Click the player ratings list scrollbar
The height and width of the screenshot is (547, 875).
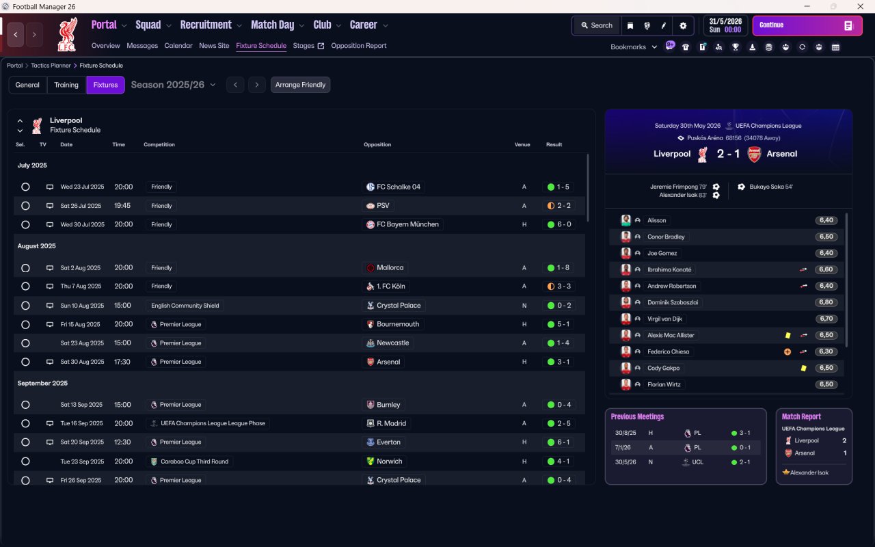coord(847,280)
